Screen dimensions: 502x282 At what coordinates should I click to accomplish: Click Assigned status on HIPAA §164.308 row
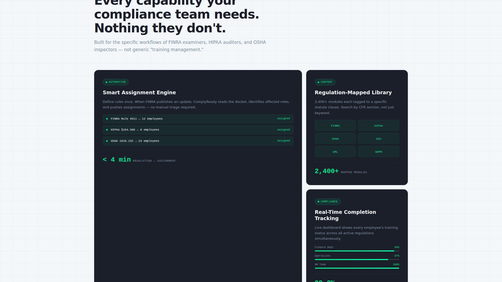tap(283, 130)
